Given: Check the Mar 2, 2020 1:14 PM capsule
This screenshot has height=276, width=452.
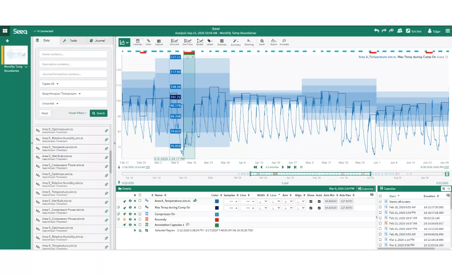Looking at the screenshot, I should point(380,240).
